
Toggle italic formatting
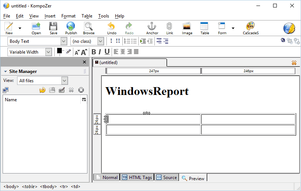coord(100,52)
